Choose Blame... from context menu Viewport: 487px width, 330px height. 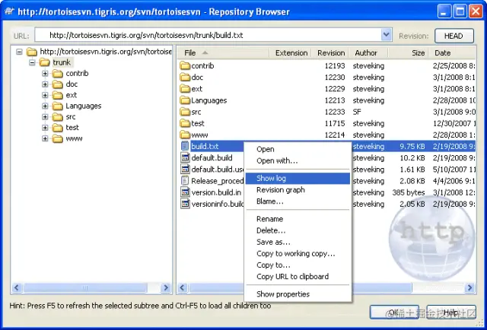tap(298, 201)
